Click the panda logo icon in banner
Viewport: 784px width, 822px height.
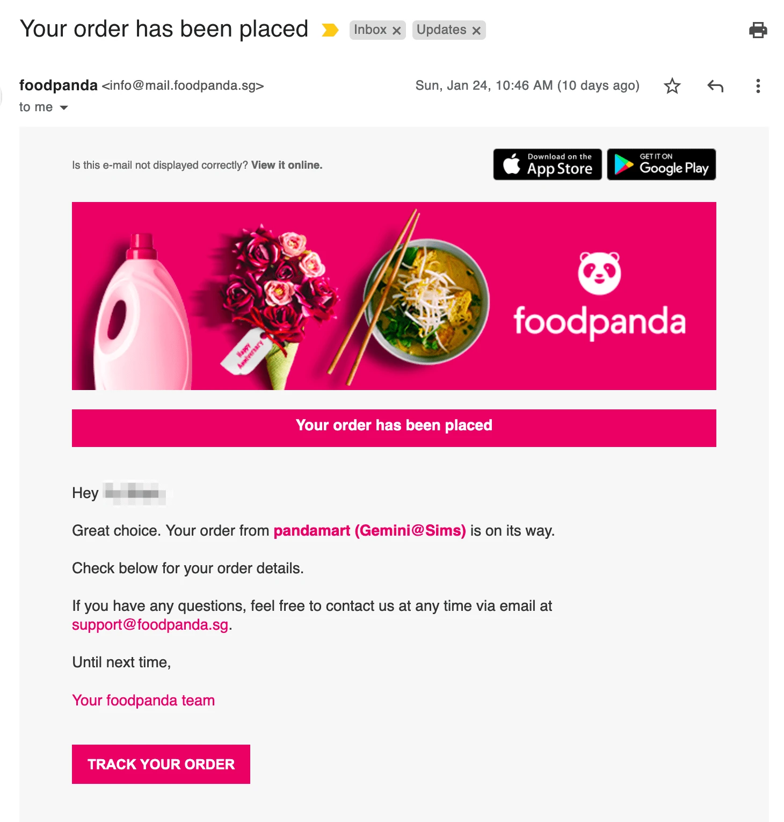599,273
